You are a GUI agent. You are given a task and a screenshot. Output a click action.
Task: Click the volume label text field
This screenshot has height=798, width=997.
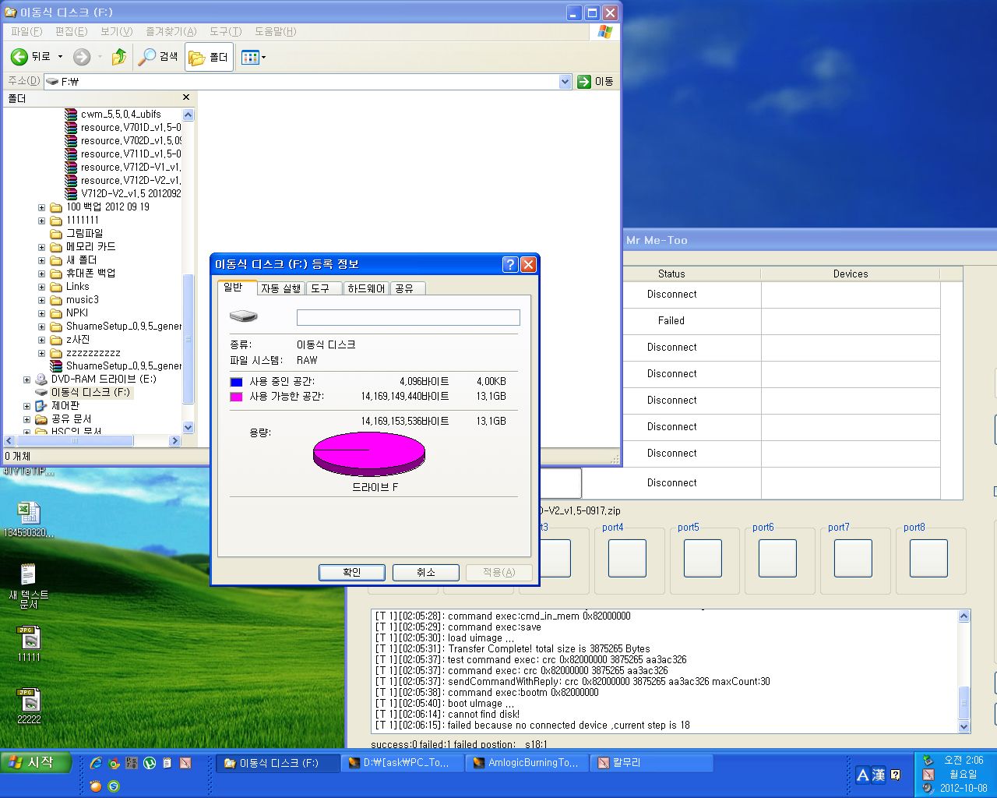coord(408,317)
